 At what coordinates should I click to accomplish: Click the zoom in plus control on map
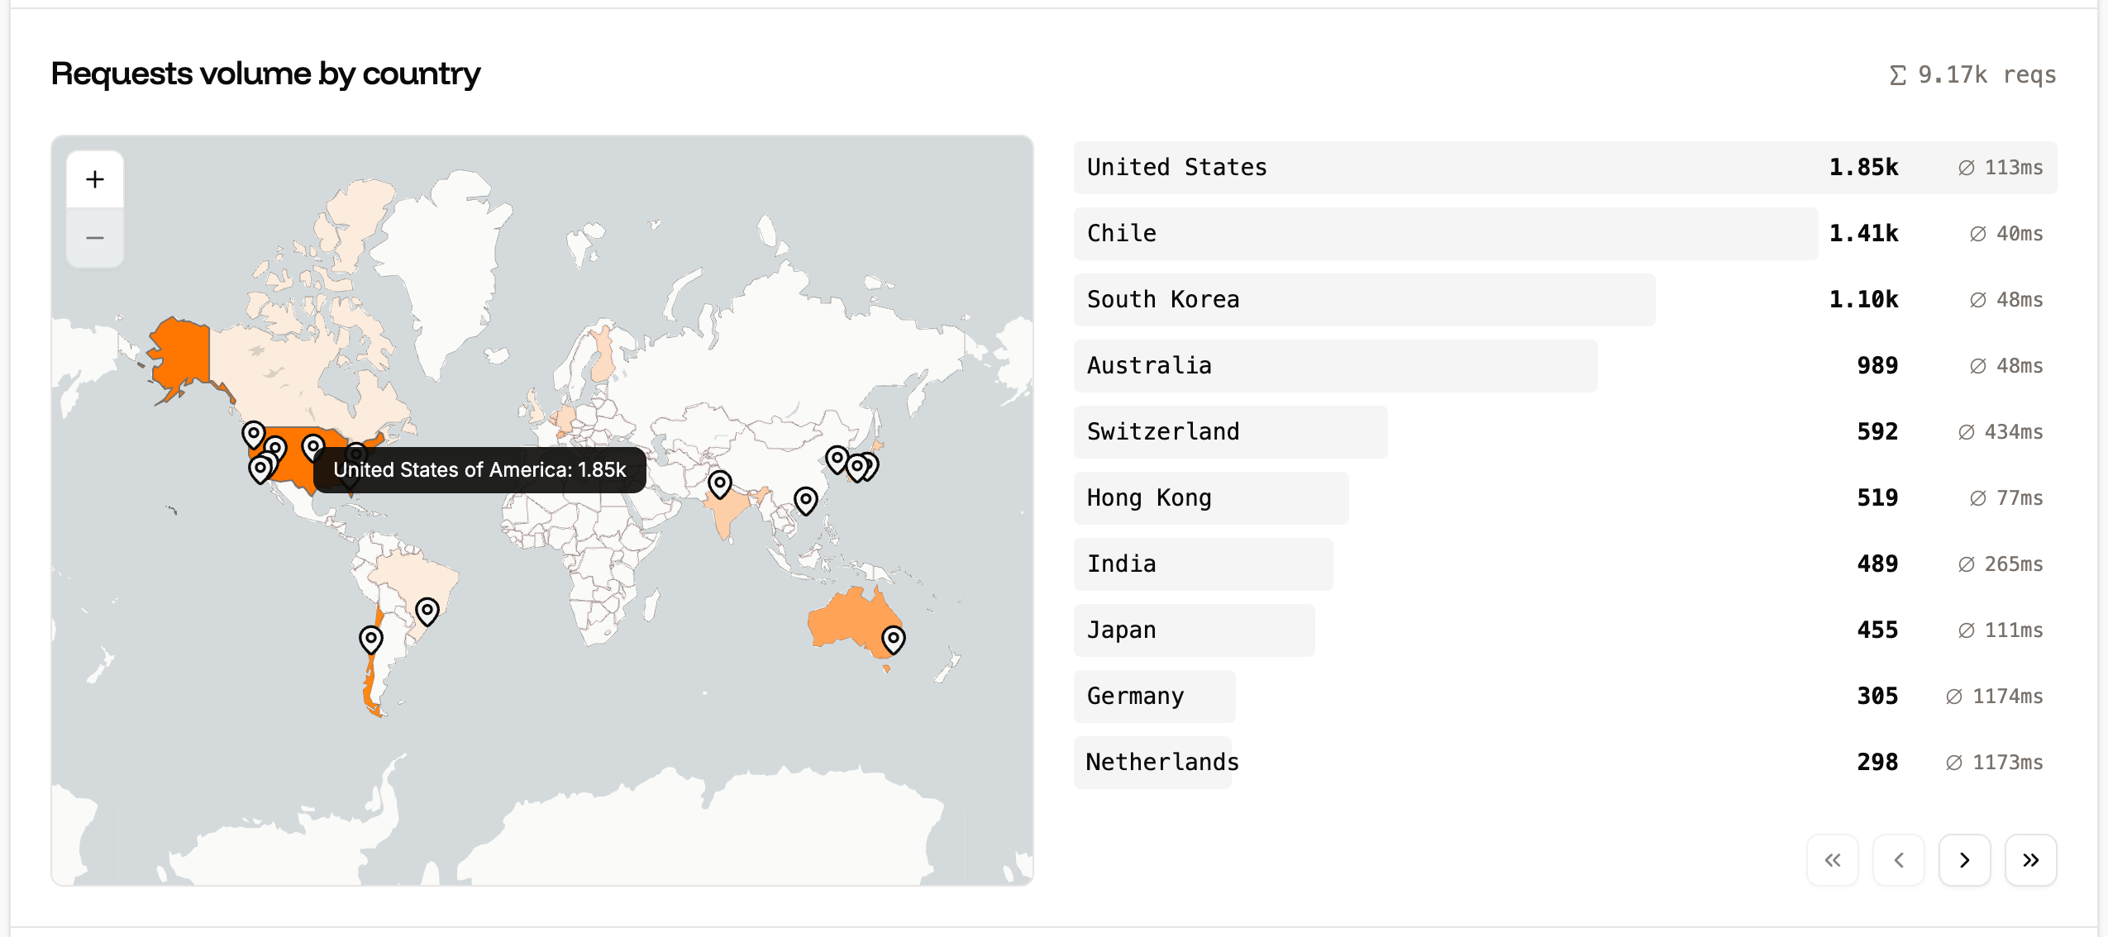pyautogui.click(x=95, y=178)
